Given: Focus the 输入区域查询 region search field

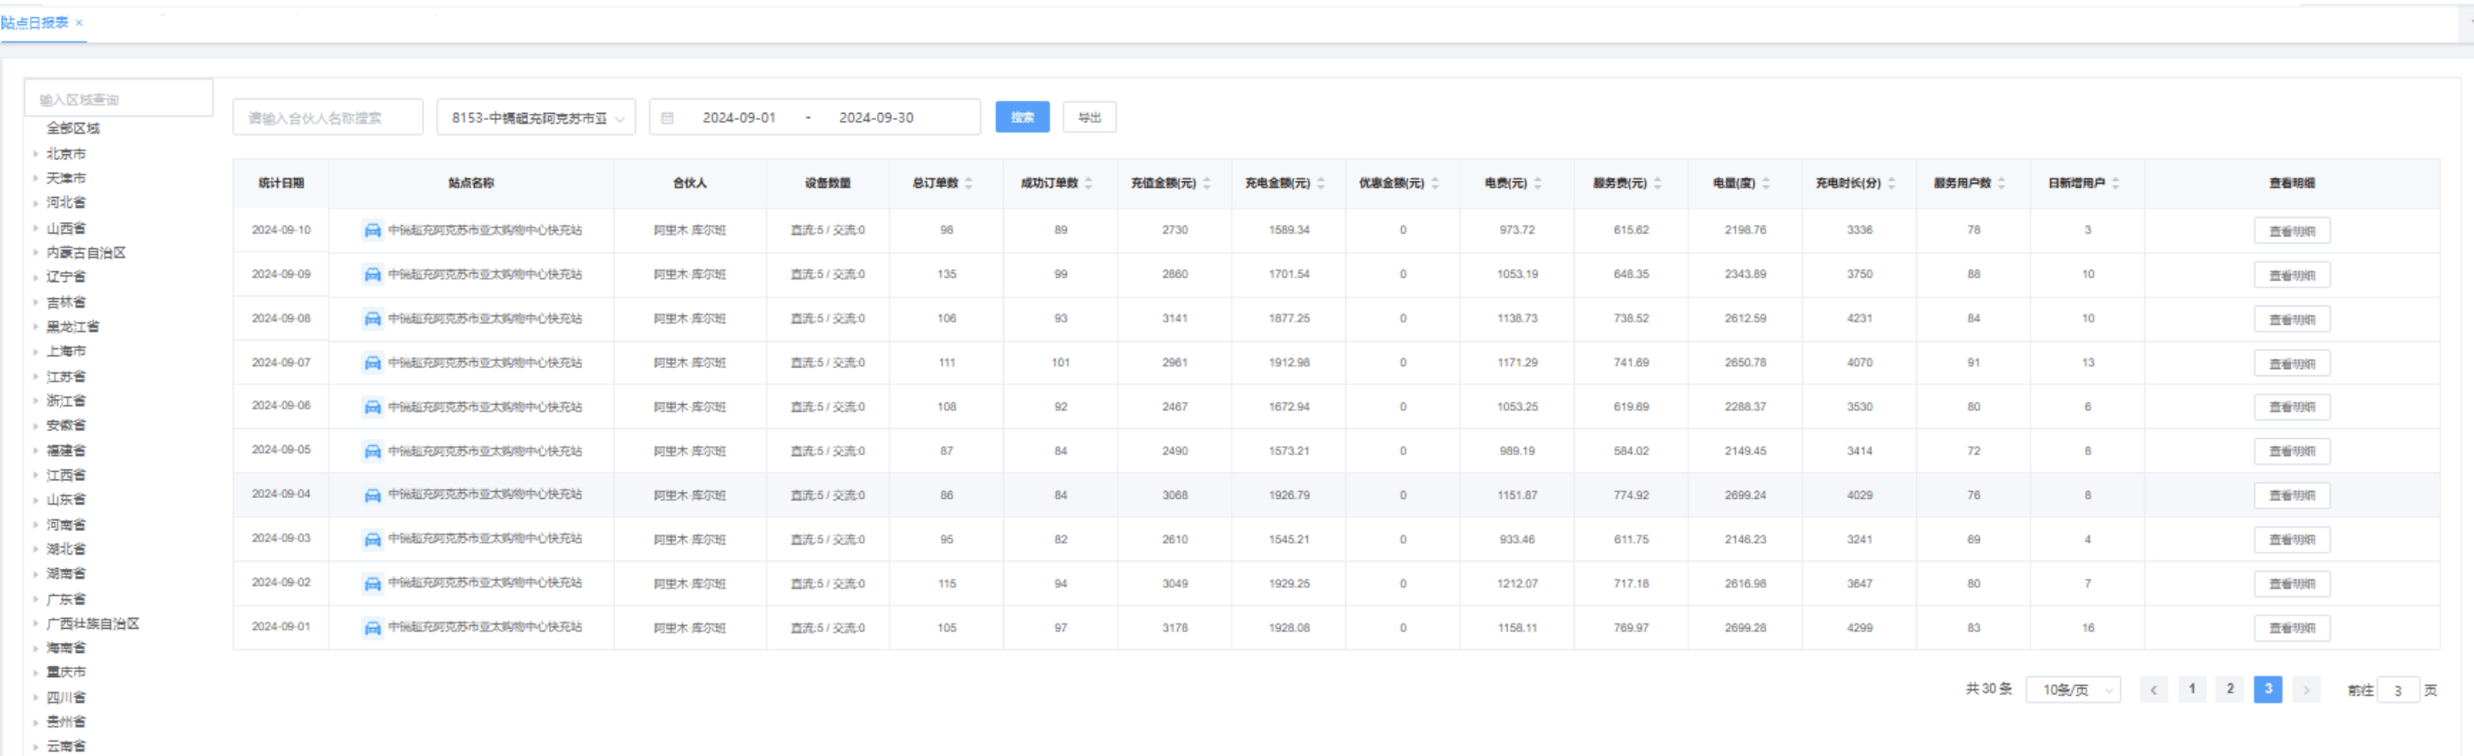Looking at the screenshot, I should pyautogui.click(x=118, y=99).
